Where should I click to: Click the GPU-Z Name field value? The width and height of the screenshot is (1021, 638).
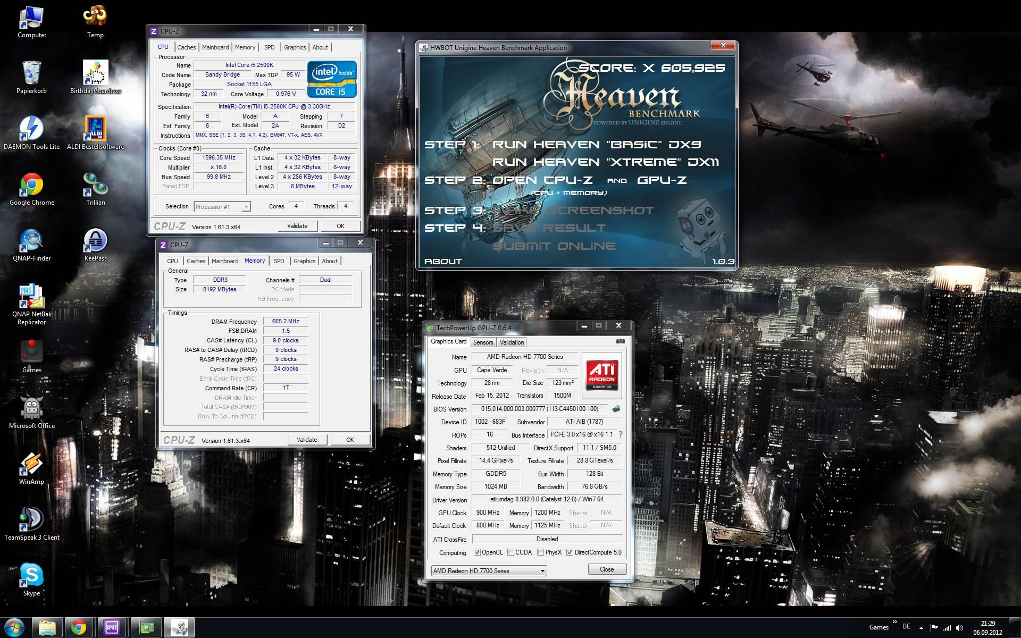(525, 357)
